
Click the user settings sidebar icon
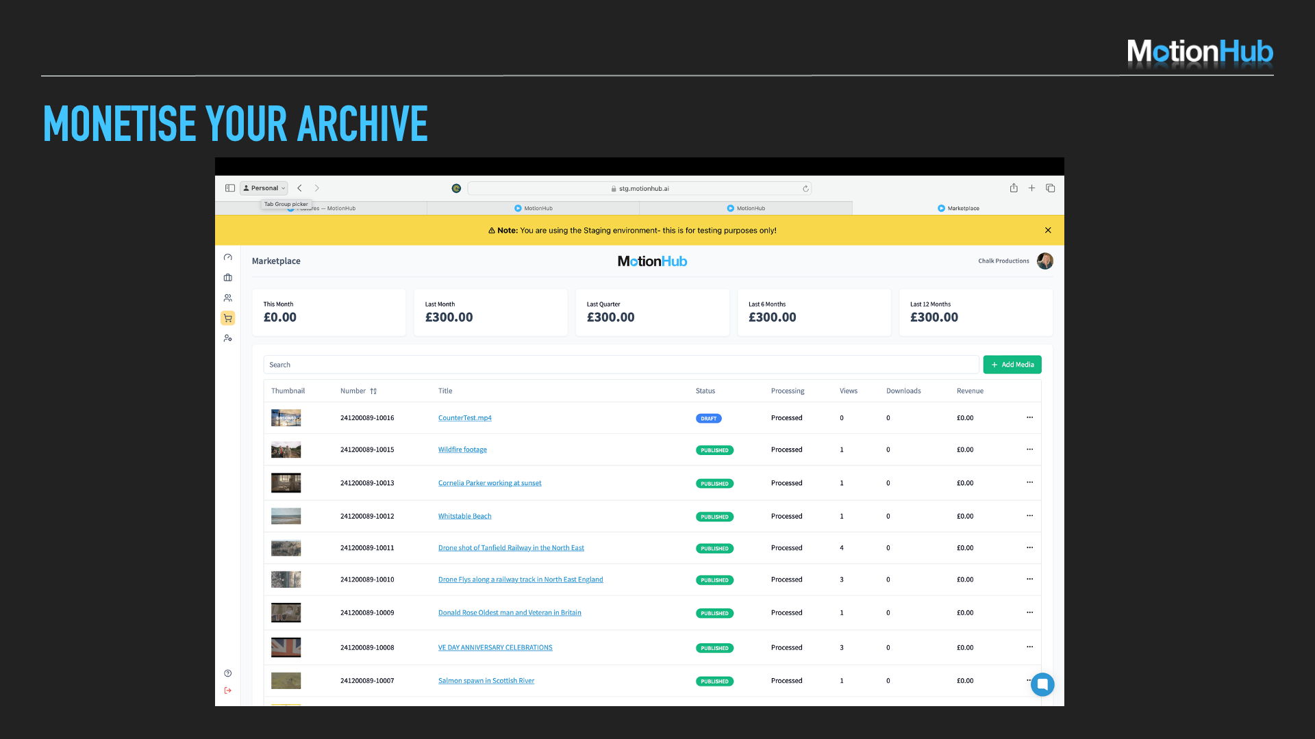pyautogui.click(x=228, y=338)
